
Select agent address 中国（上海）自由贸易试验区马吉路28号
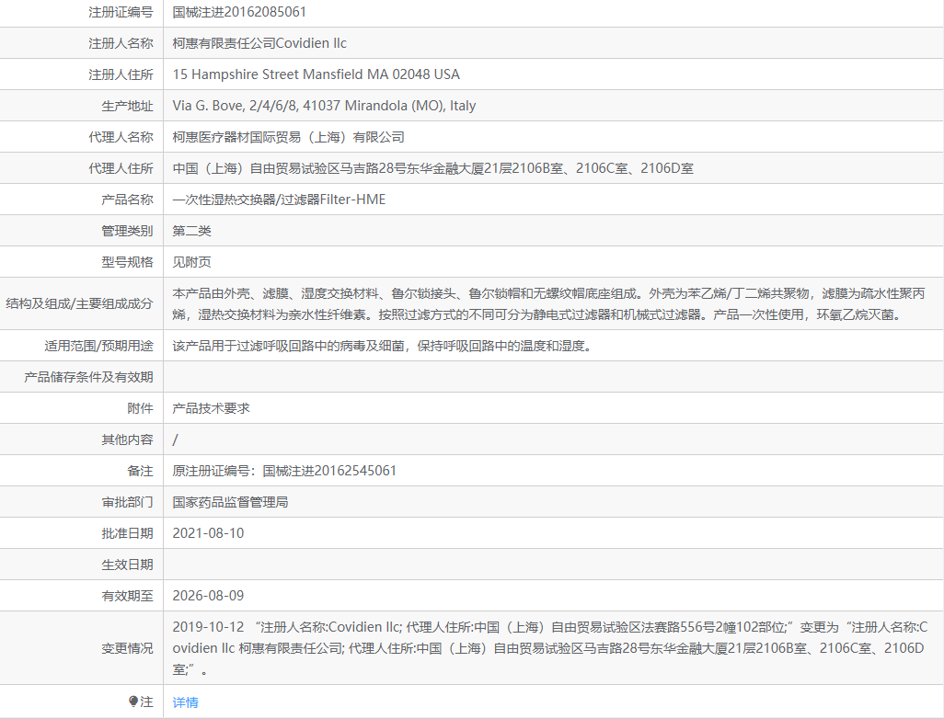point(432,168)
